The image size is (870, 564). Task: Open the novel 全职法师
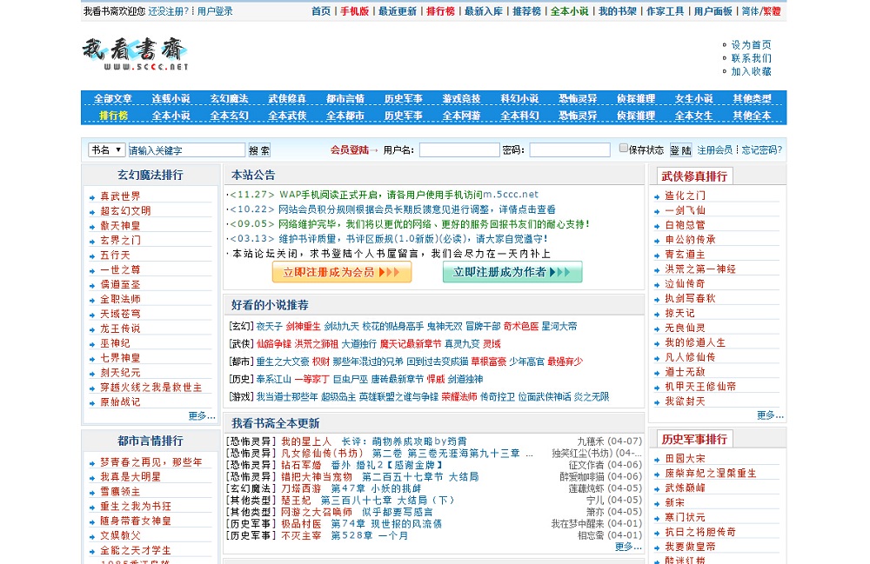120,299
